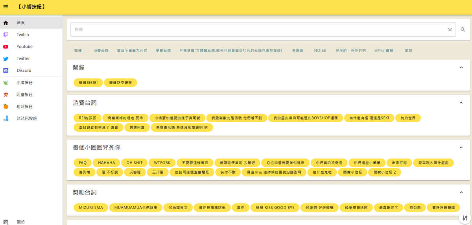Image resolution: width=472 pixels, height=225 pixels.
Task: Click the icon next to 阿基按鈕
Action: pos(6,94)
